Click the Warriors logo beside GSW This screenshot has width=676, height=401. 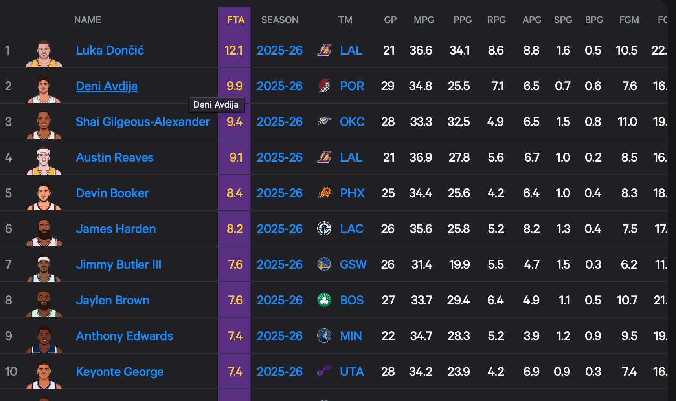coord(324,264)
